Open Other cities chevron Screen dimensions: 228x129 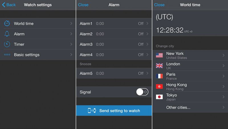tap(223, 107)
